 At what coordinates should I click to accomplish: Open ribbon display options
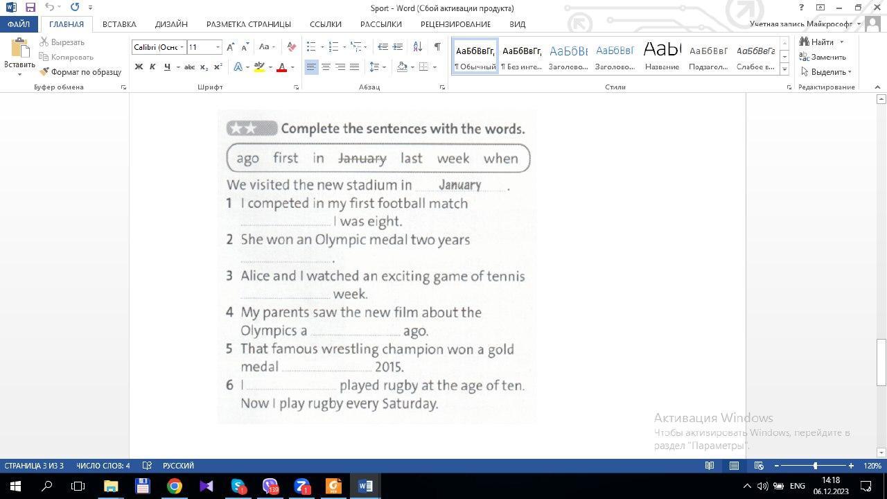pyautogui.click(x=820, y=8)
